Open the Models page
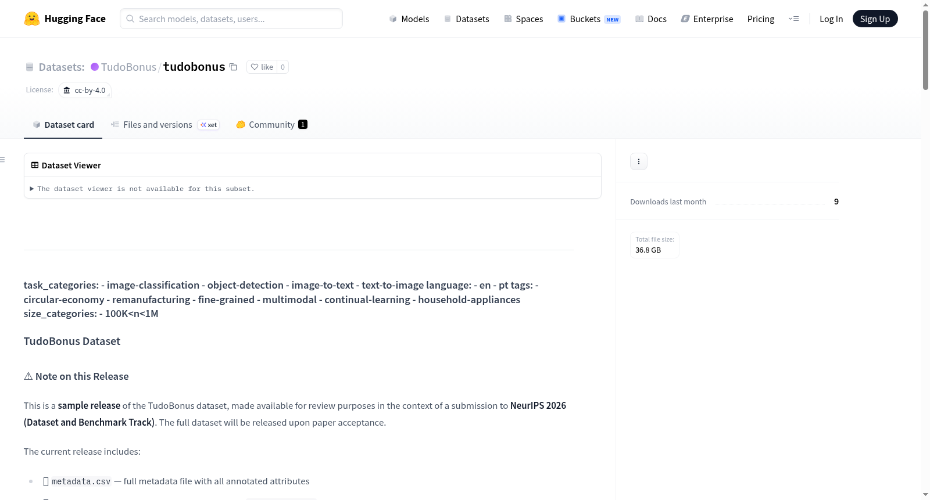This screenshot has height=500, width=930. click(x=409, y=19)
